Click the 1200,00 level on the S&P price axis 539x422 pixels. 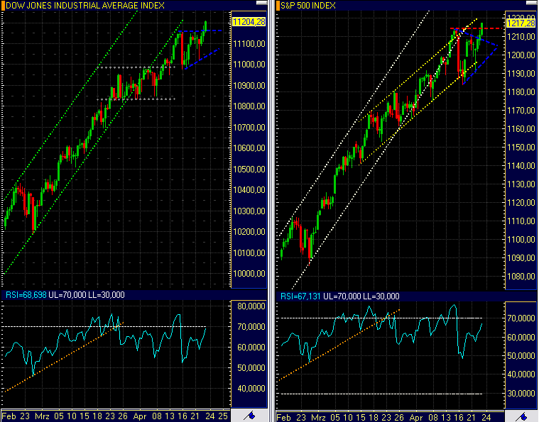[x=521, y=55]
